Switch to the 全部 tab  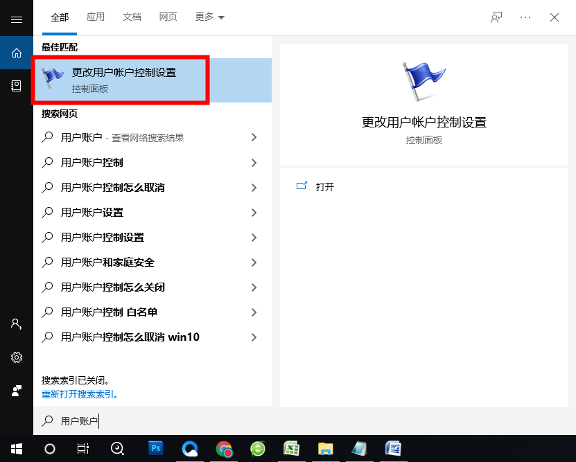60,17
